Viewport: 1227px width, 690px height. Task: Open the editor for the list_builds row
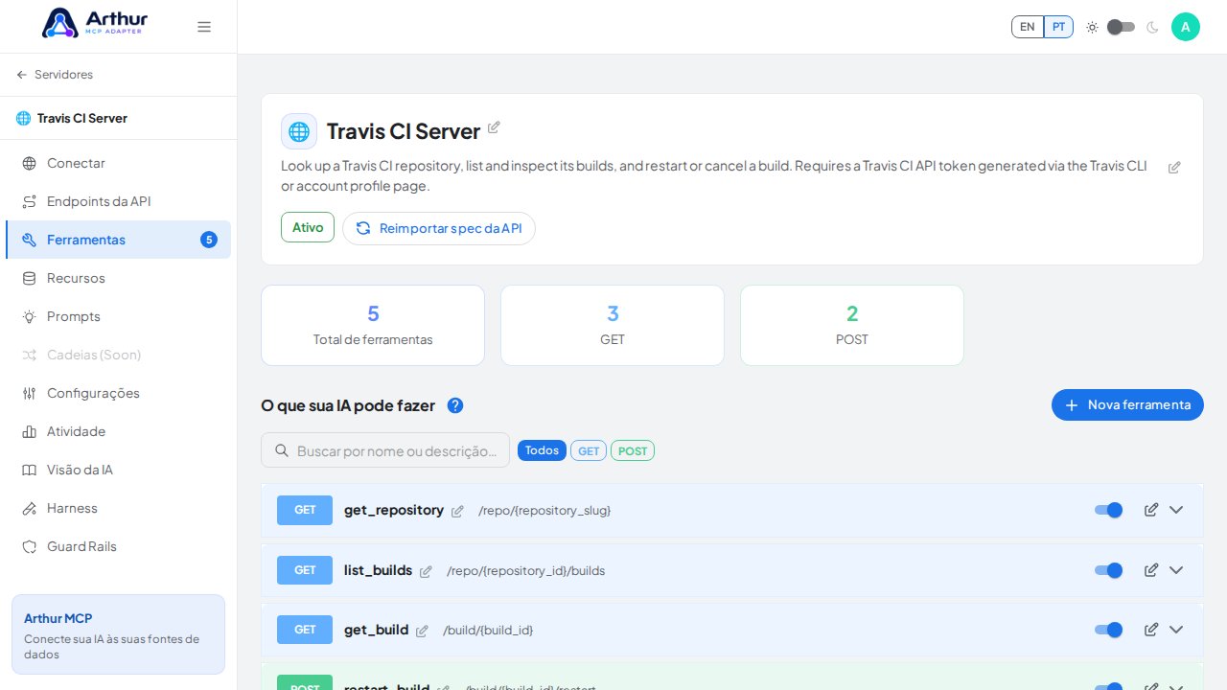[1151, 570]
